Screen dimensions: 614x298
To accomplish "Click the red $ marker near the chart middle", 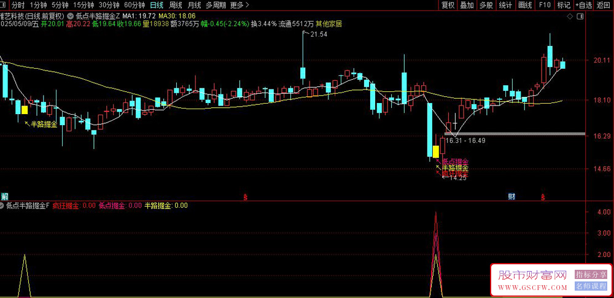I will 245,196.
